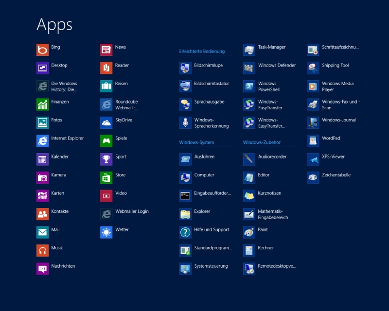Screen dimensions: 389x311
Task: Open the Rechner calculator icon
Action: 249,250
